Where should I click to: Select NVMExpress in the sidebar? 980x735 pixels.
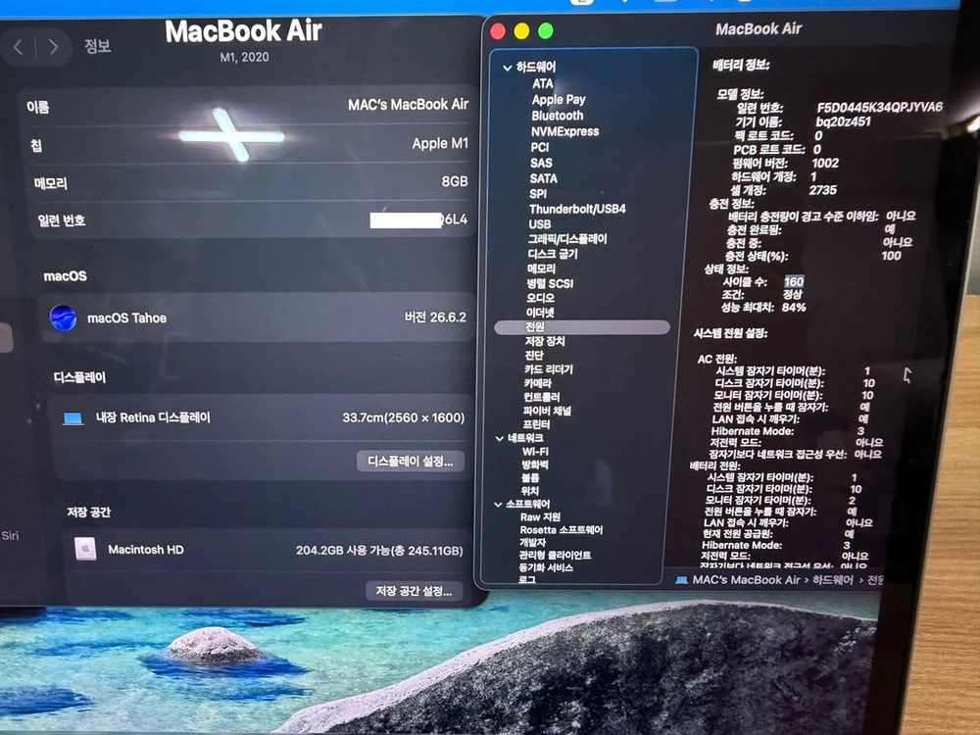pyautogui.click(x=565, y=131)
